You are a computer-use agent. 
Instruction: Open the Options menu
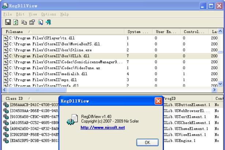[x=49, y=14]
